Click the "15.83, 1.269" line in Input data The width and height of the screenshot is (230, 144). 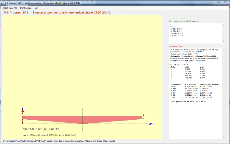[x=176, y=29]
